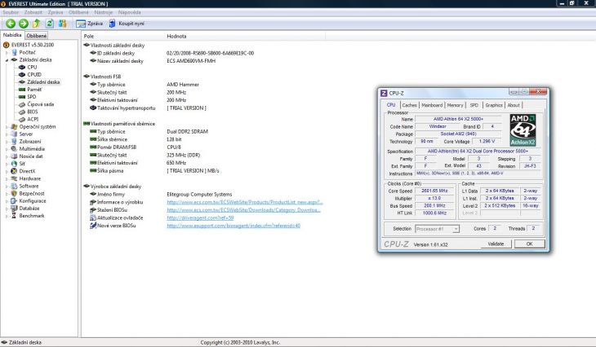The image size is (596, 347).
Task: Expand the Konfigurace node arrow
Action: pos(7,201)
